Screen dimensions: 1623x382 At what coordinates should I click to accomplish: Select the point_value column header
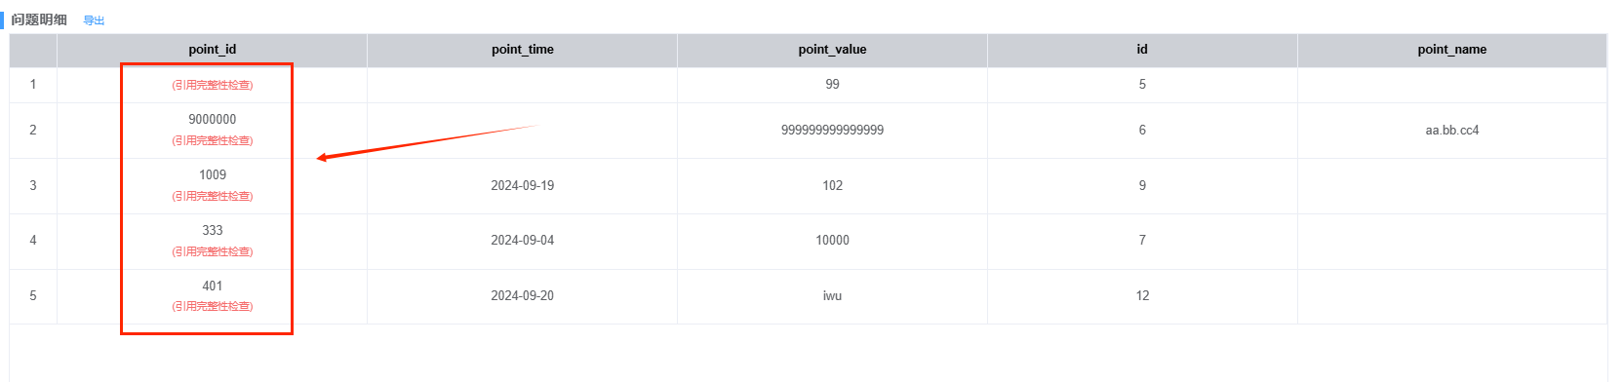[x=832, y=50]
